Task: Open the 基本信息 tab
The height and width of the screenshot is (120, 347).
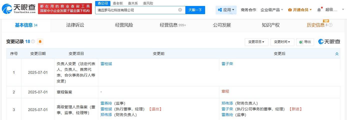Action: (x=26, y=25)
